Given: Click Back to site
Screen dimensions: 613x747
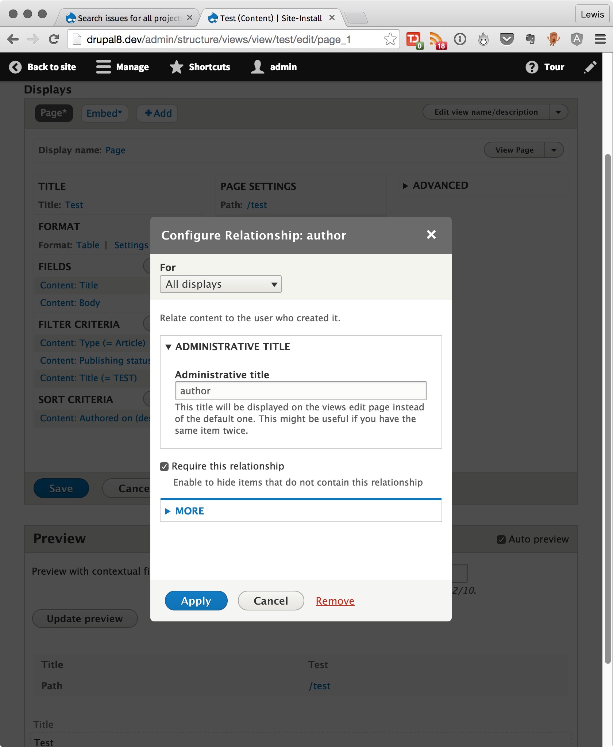Looking at the screenshot, I should click(43, 67).
